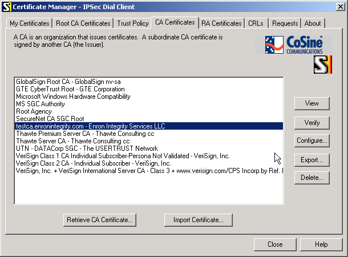The height and width of the screenshot is (257, 348).
Task: Select Thawte Premium Server CA entry
Action: pos(149,134)
